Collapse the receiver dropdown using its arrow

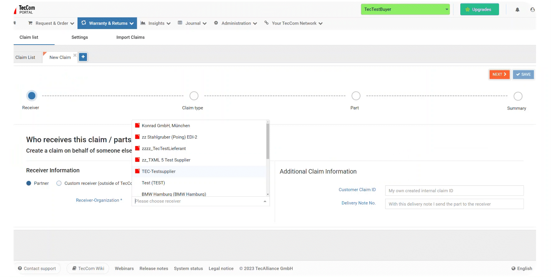(265, 201)
